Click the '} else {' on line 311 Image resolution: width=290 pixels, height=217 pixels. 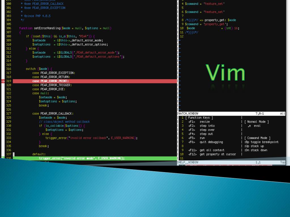point(32,49)
